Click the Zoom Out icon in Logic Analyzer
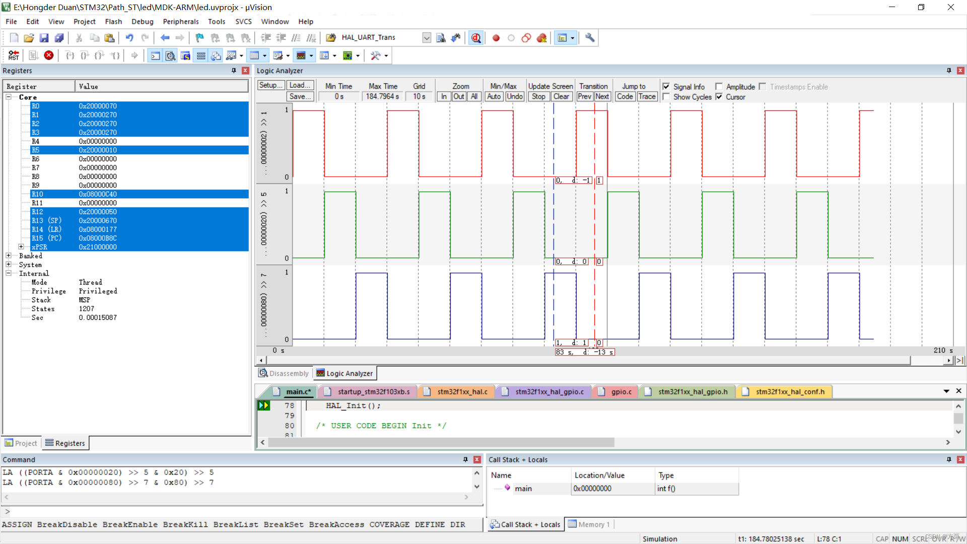 (458, 96)
